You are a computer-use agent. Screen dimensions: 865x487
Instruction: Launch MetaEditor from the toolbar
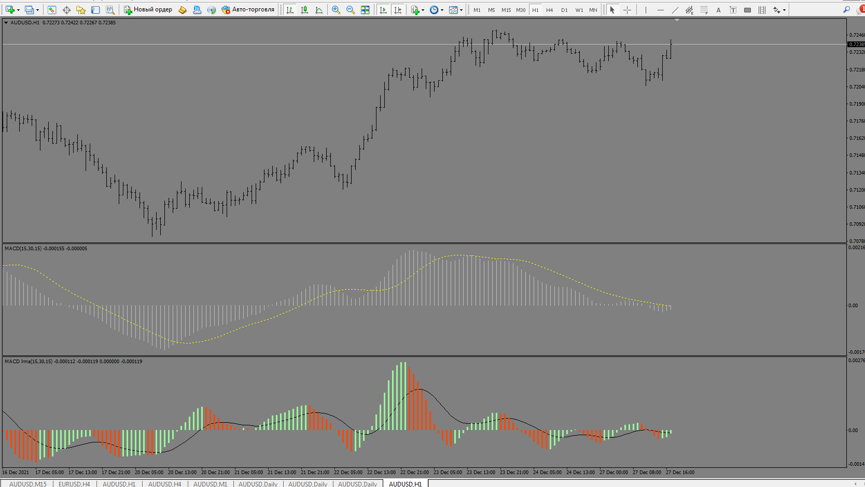click(x=183, y=10)
